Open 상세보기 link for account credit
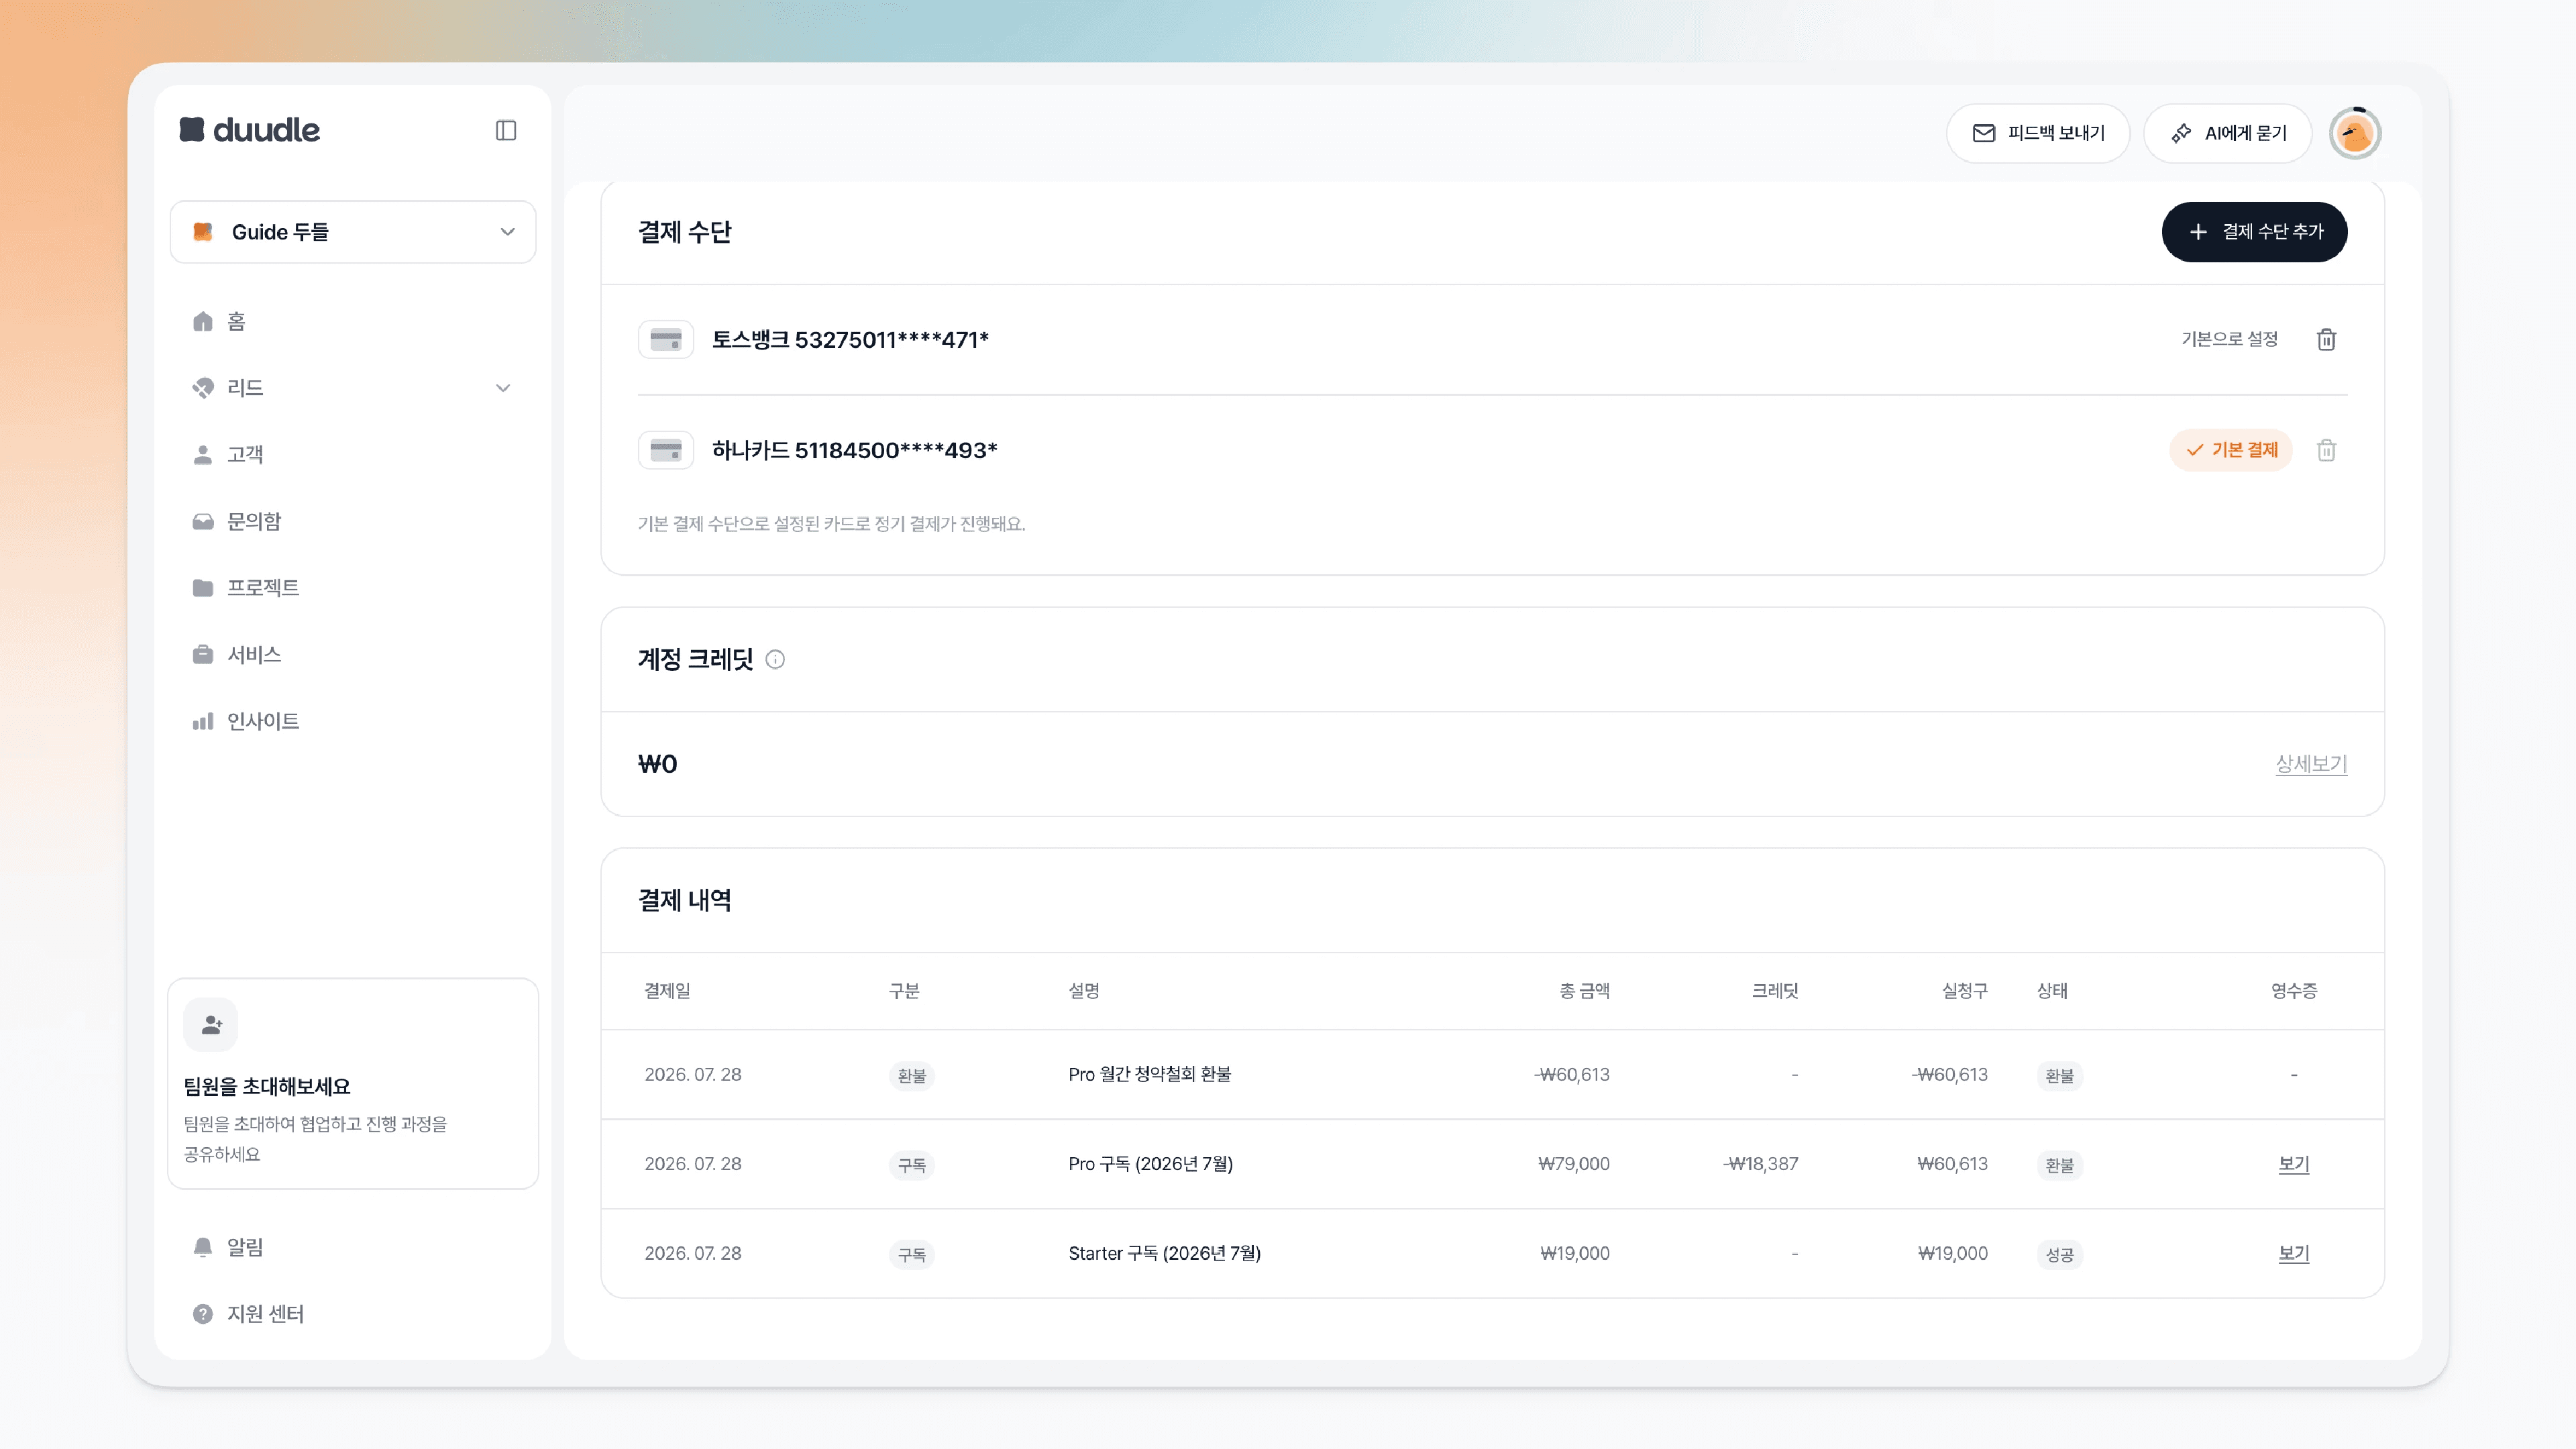 coord(2311,764)
